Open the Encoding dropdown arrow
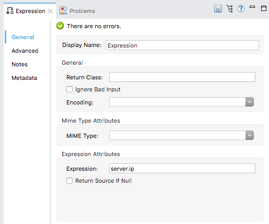This screenshot has height=224, width=269. click(x=250, y=102)
